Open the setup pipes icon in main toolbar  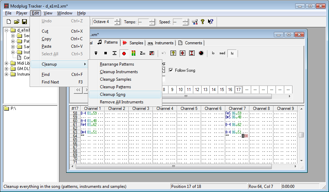[x=195, y=22]
